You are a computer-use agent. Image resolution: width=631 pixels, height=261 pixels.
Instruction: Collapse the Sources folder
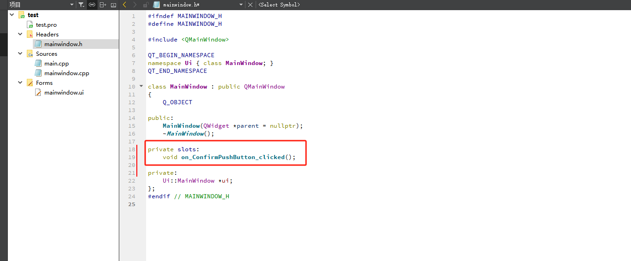[20, 53]
